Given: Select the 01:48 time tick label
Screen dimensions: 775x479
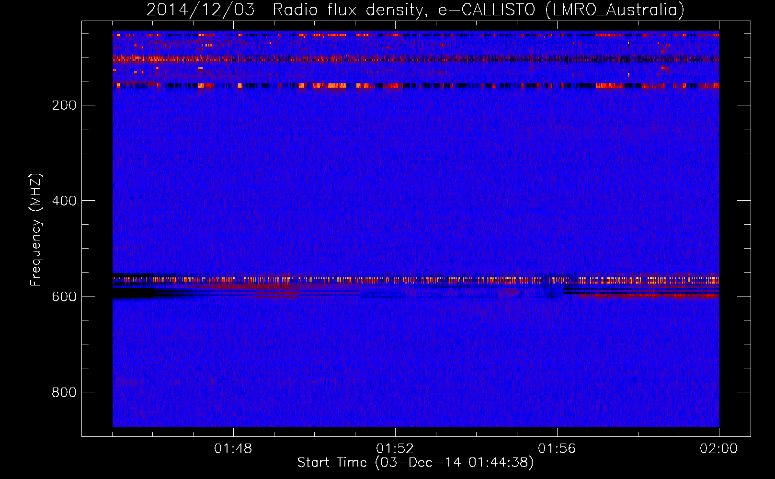Looking at the screenshot, I should coord(233,449).
